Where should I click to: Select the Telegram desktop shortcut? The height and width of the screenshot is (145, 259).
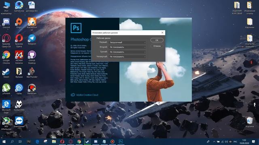(x=32, y=39)
